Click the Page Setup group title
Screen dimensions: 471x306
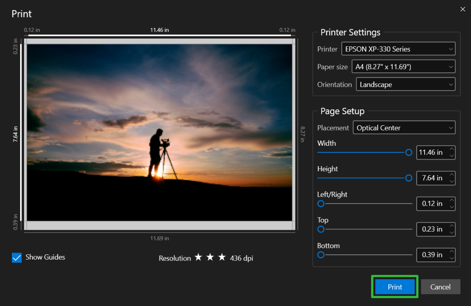pyautogui.click(x=343, y=111)
